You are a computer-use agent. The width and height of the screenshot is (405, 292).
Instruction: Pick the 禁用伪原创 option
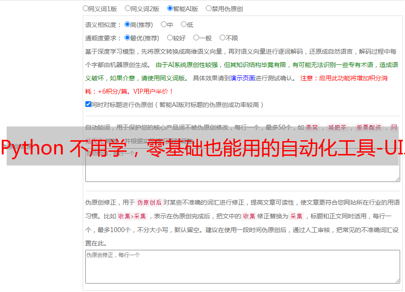point(209,8)
